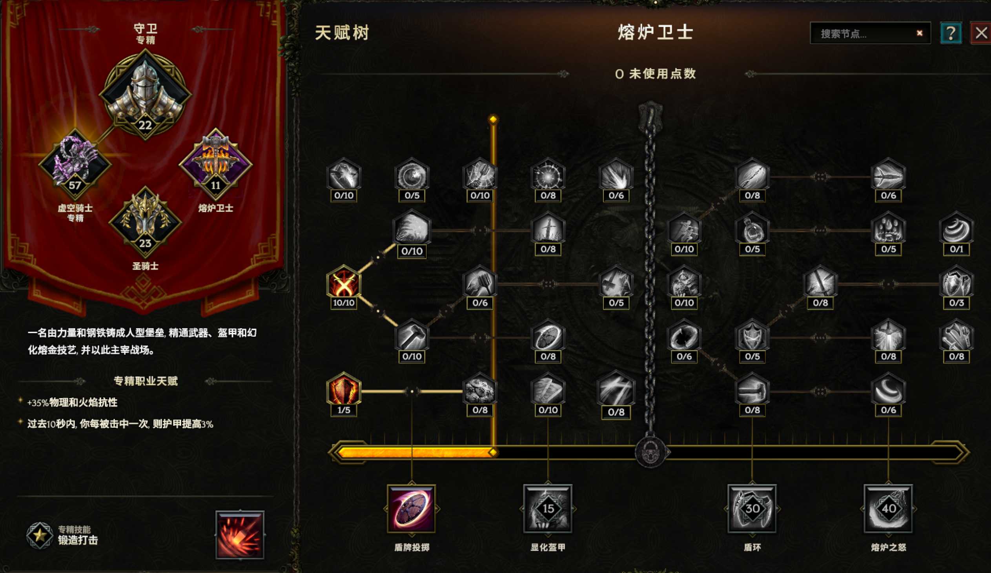Select the 虚空骑士 specialization emblem

click(x=75, y=164)
